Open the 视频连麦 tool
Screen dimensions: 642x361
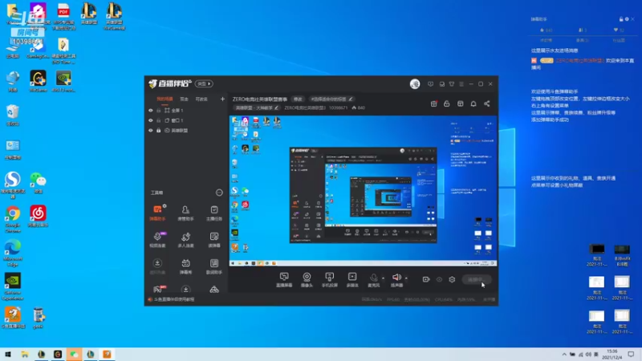coord(157,240)
